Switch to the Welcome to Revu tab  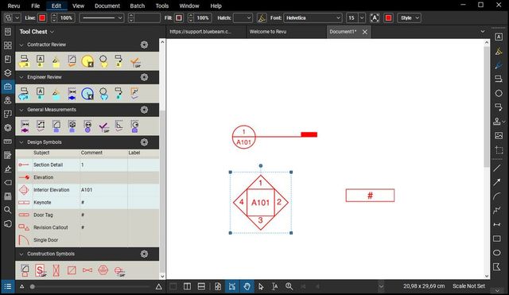268,32
